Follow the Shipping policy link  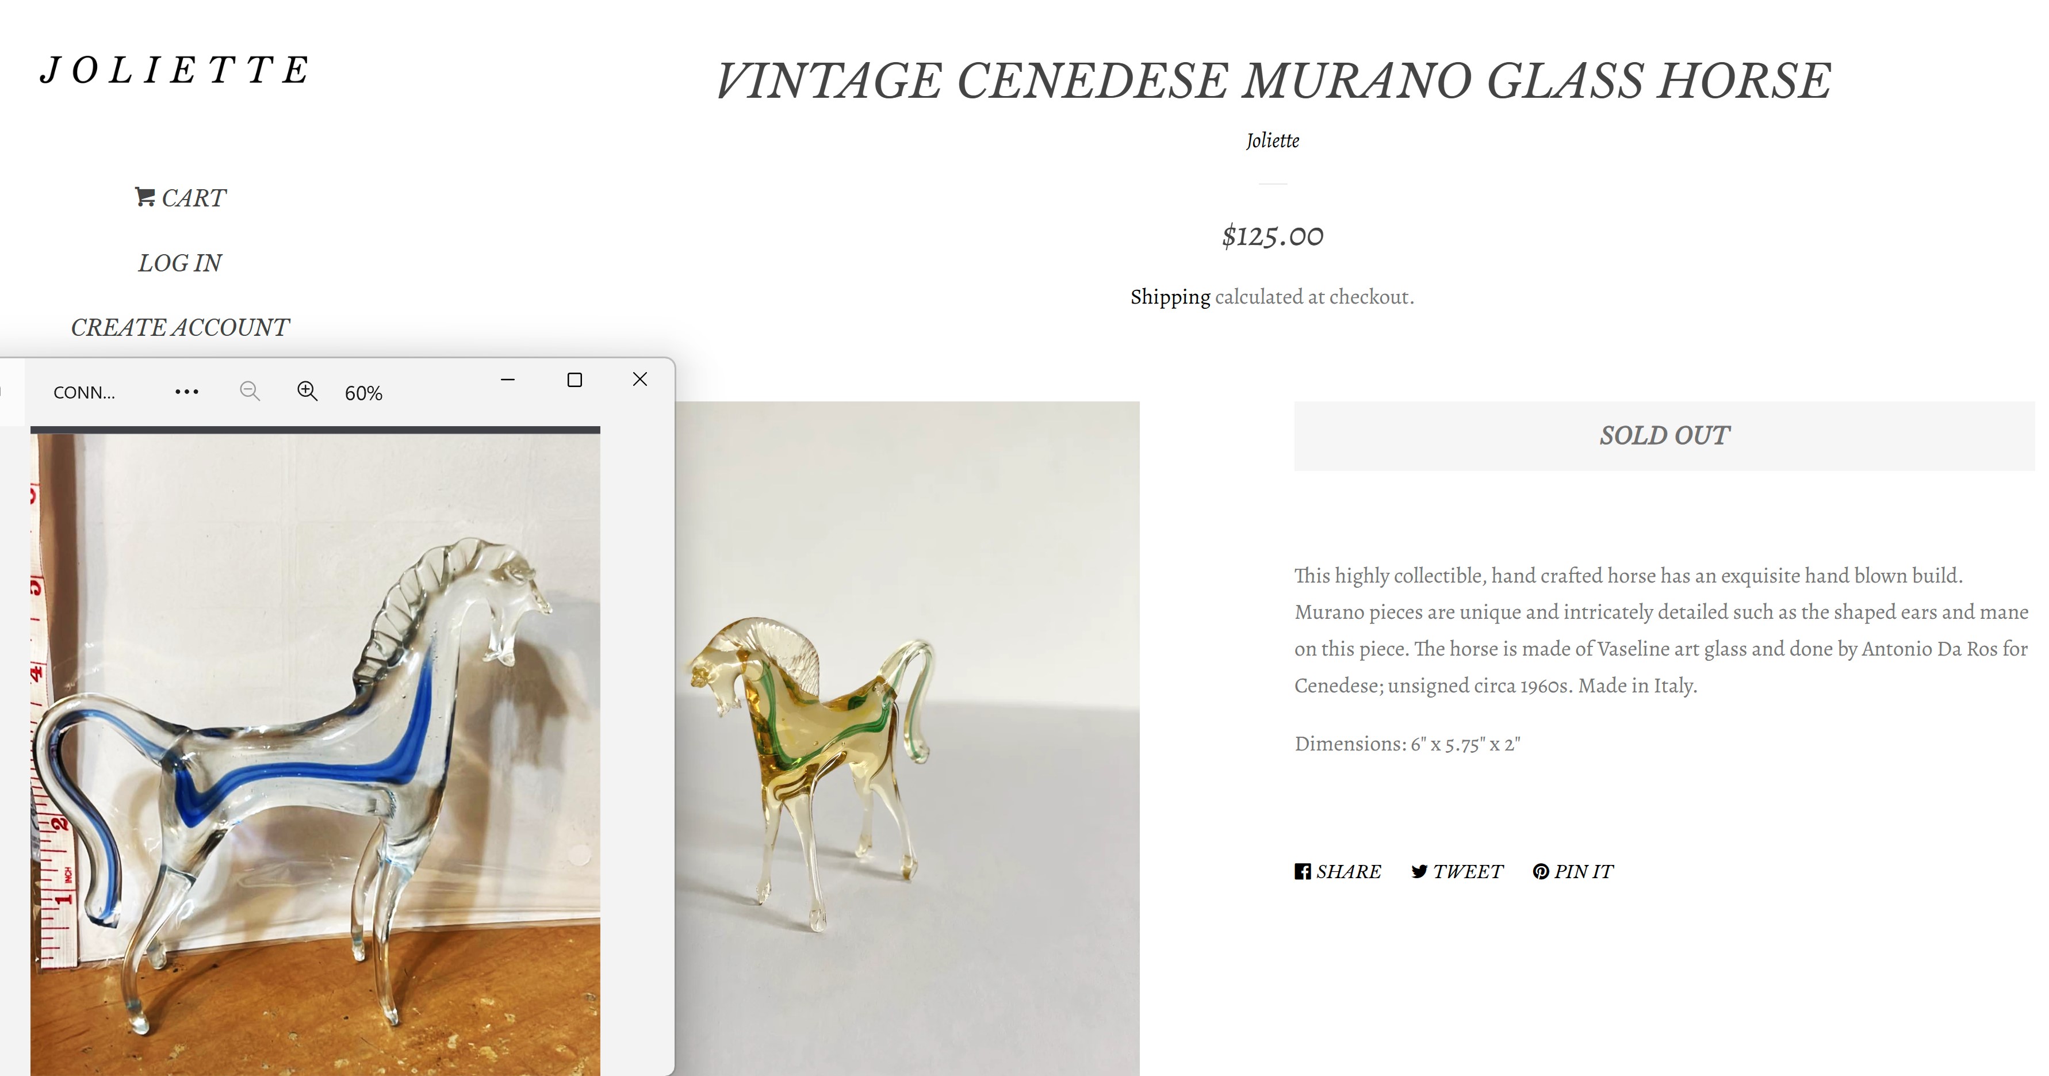(x=1170, y=297)
